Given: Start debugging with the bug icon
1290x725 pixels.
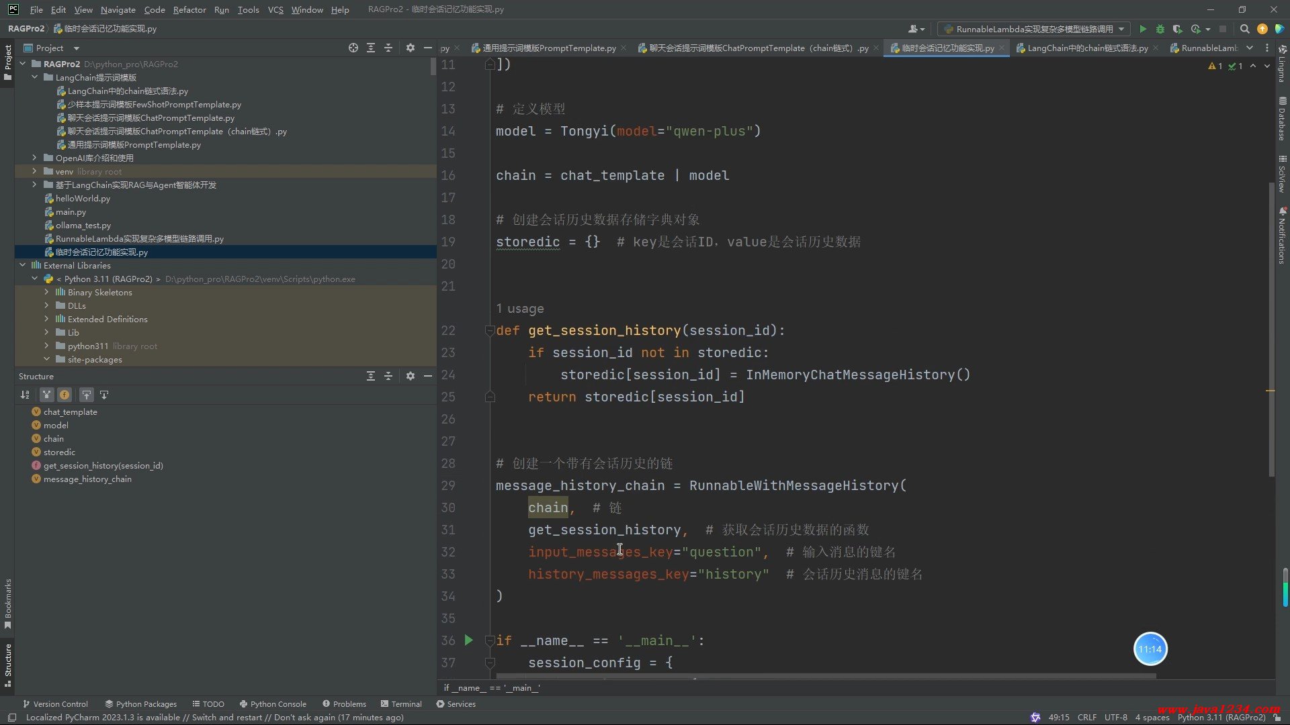Looking at the screenshot, I should [x=1160, y=29].
